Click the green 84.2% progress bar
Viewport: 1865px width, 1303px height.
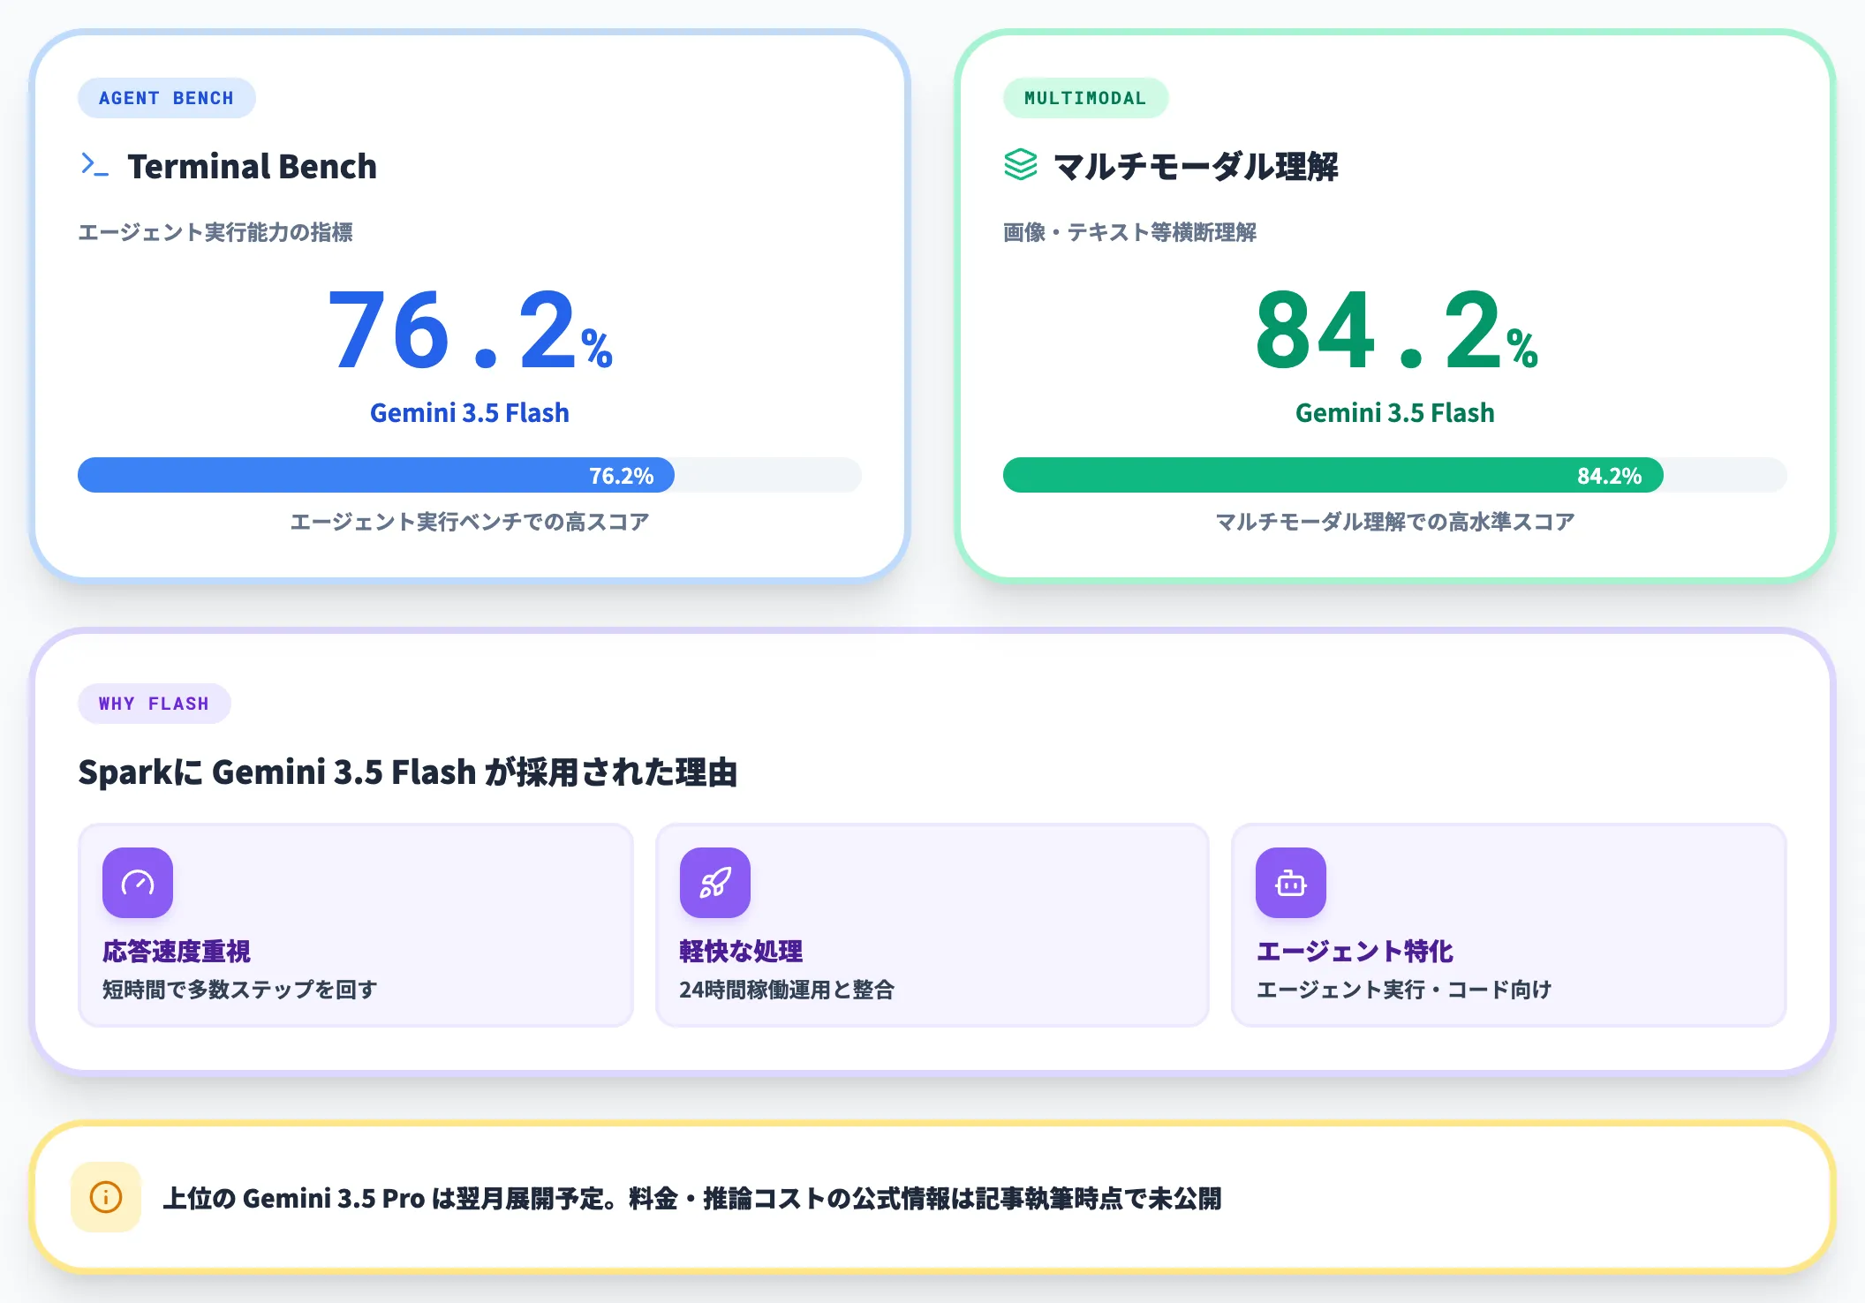pos(1395,475)
